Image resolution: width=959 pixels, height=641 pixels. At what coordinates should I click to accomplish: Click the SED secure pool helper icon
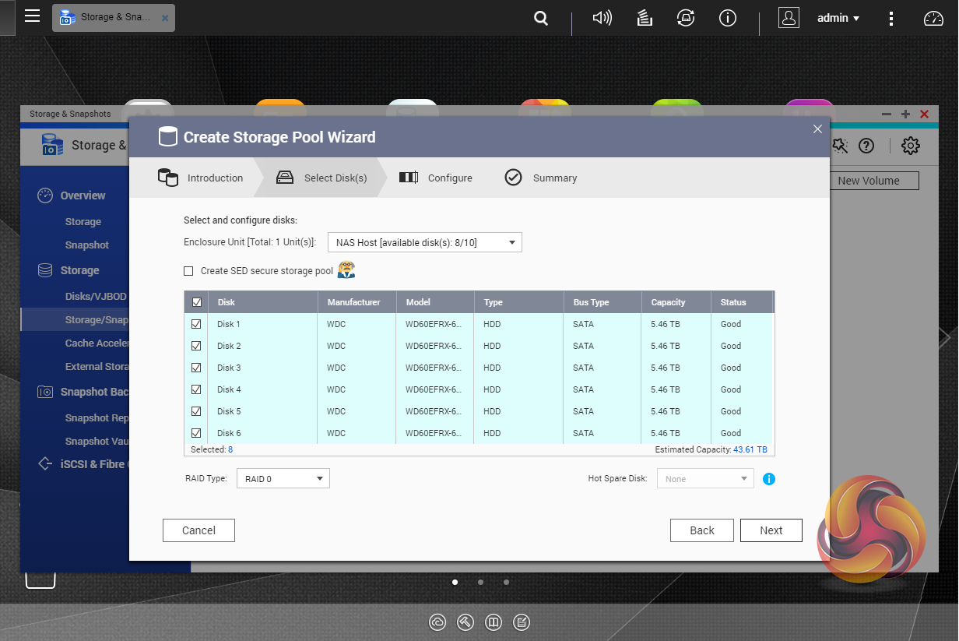(x=346, y=270)
